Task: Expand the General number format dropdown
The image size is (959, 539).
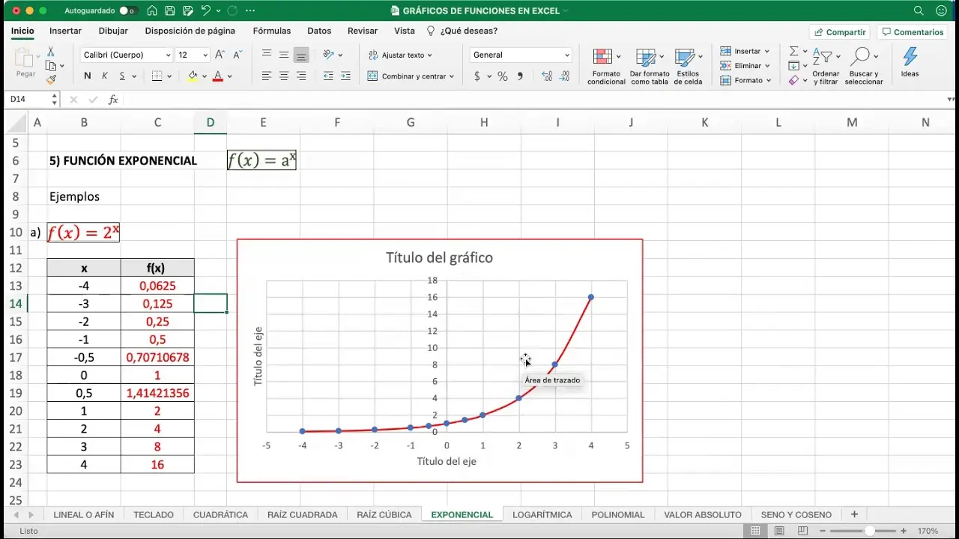Action: click(x=566, y=55)
